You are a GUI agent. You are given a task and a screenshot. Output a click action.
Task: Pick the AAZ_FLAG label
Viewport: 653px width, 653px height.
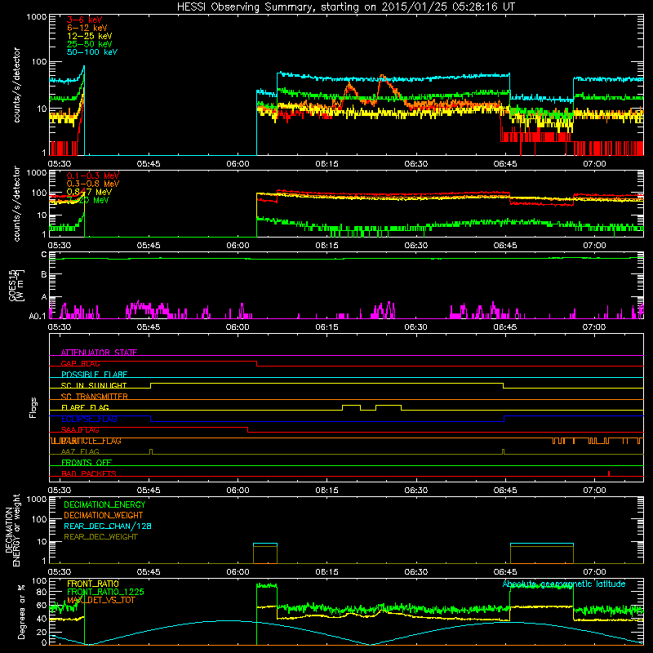[x=80, y=451]
